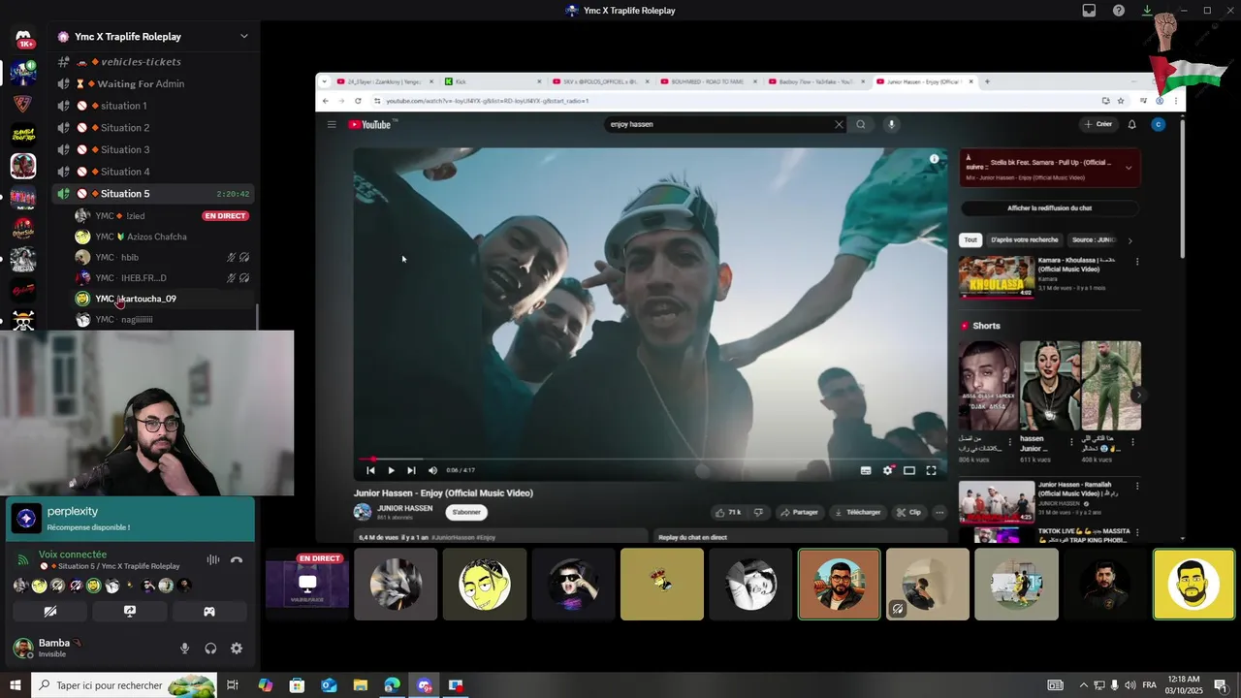1241x698 pixels.
Task: Join the Waiting For Admin voice channel
Action: [154, 83]
